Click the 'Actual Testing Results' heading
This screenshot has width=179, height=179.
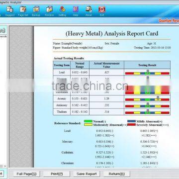pyautogui.click(x=69, y=58)
